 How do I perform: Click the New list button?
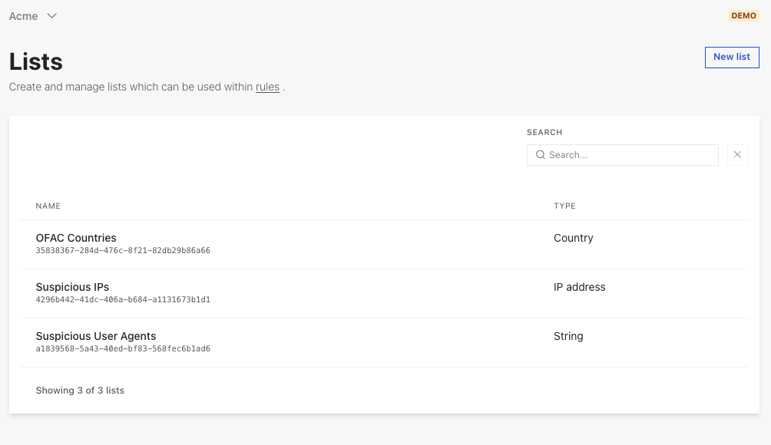point(731,57)
